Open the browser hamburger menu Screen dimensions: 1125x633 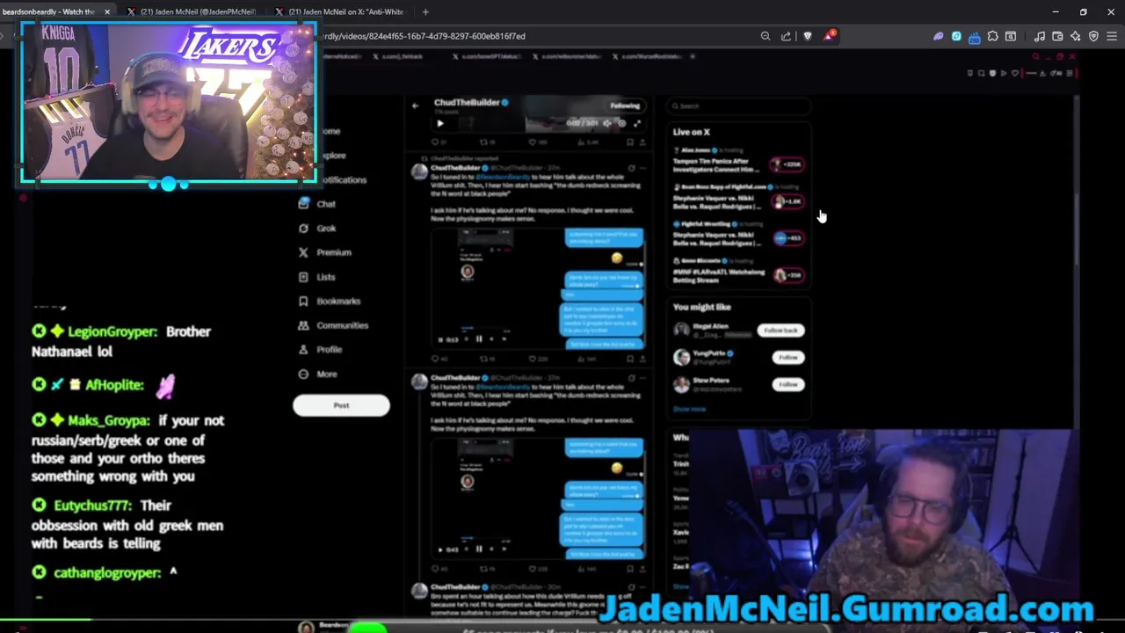(x=1112, y=36)
